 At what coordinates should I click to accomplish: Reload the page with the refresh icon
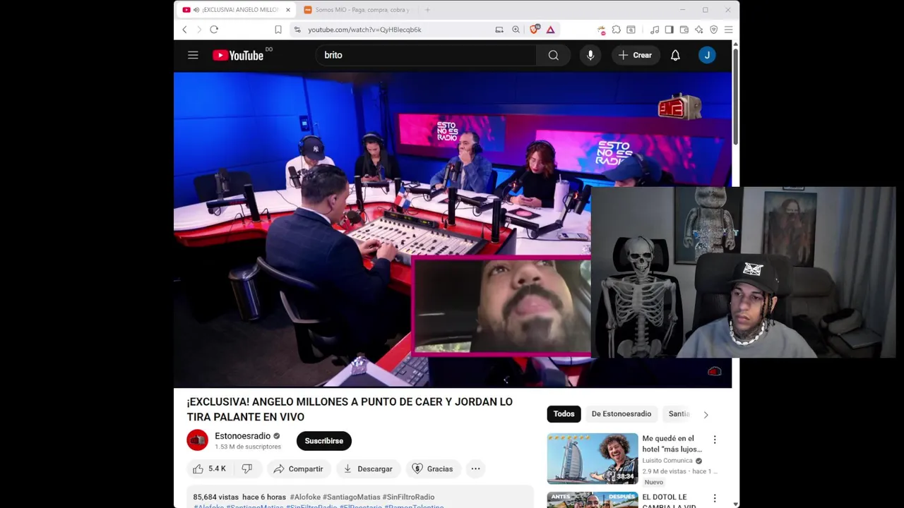click(214, 30)
